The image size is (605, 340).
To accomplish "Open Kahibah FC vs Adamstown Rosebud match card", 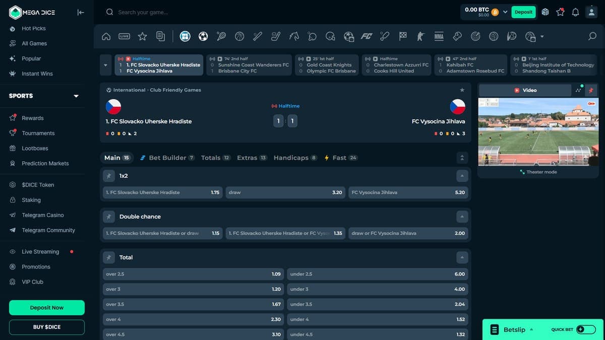I will point(471,65).
